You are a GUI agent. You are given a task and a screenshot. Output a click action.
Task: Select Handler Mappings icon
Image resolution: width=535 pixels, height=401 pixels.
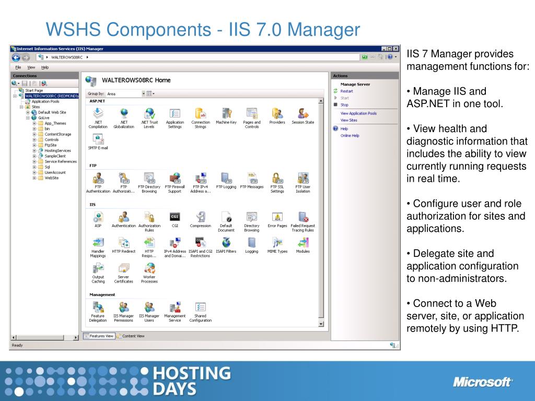98,247
